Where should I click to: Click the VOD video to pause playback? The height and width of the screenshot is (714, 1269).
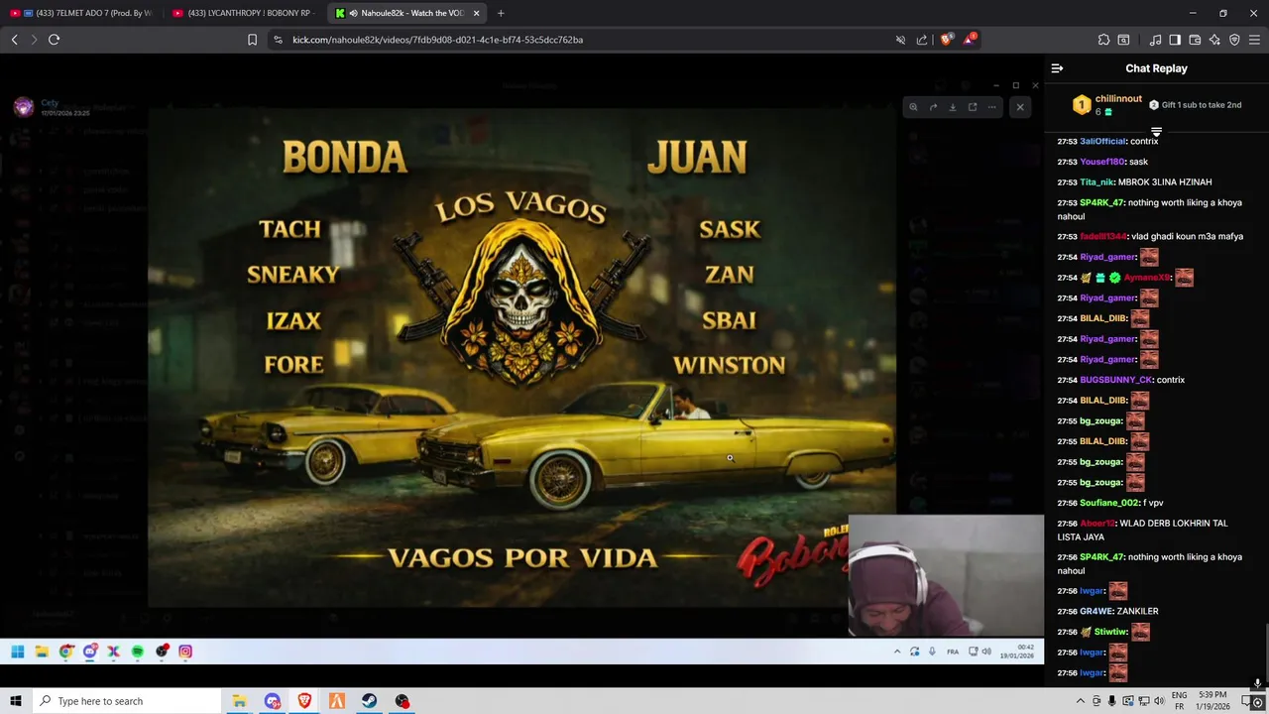pos(521,357)
